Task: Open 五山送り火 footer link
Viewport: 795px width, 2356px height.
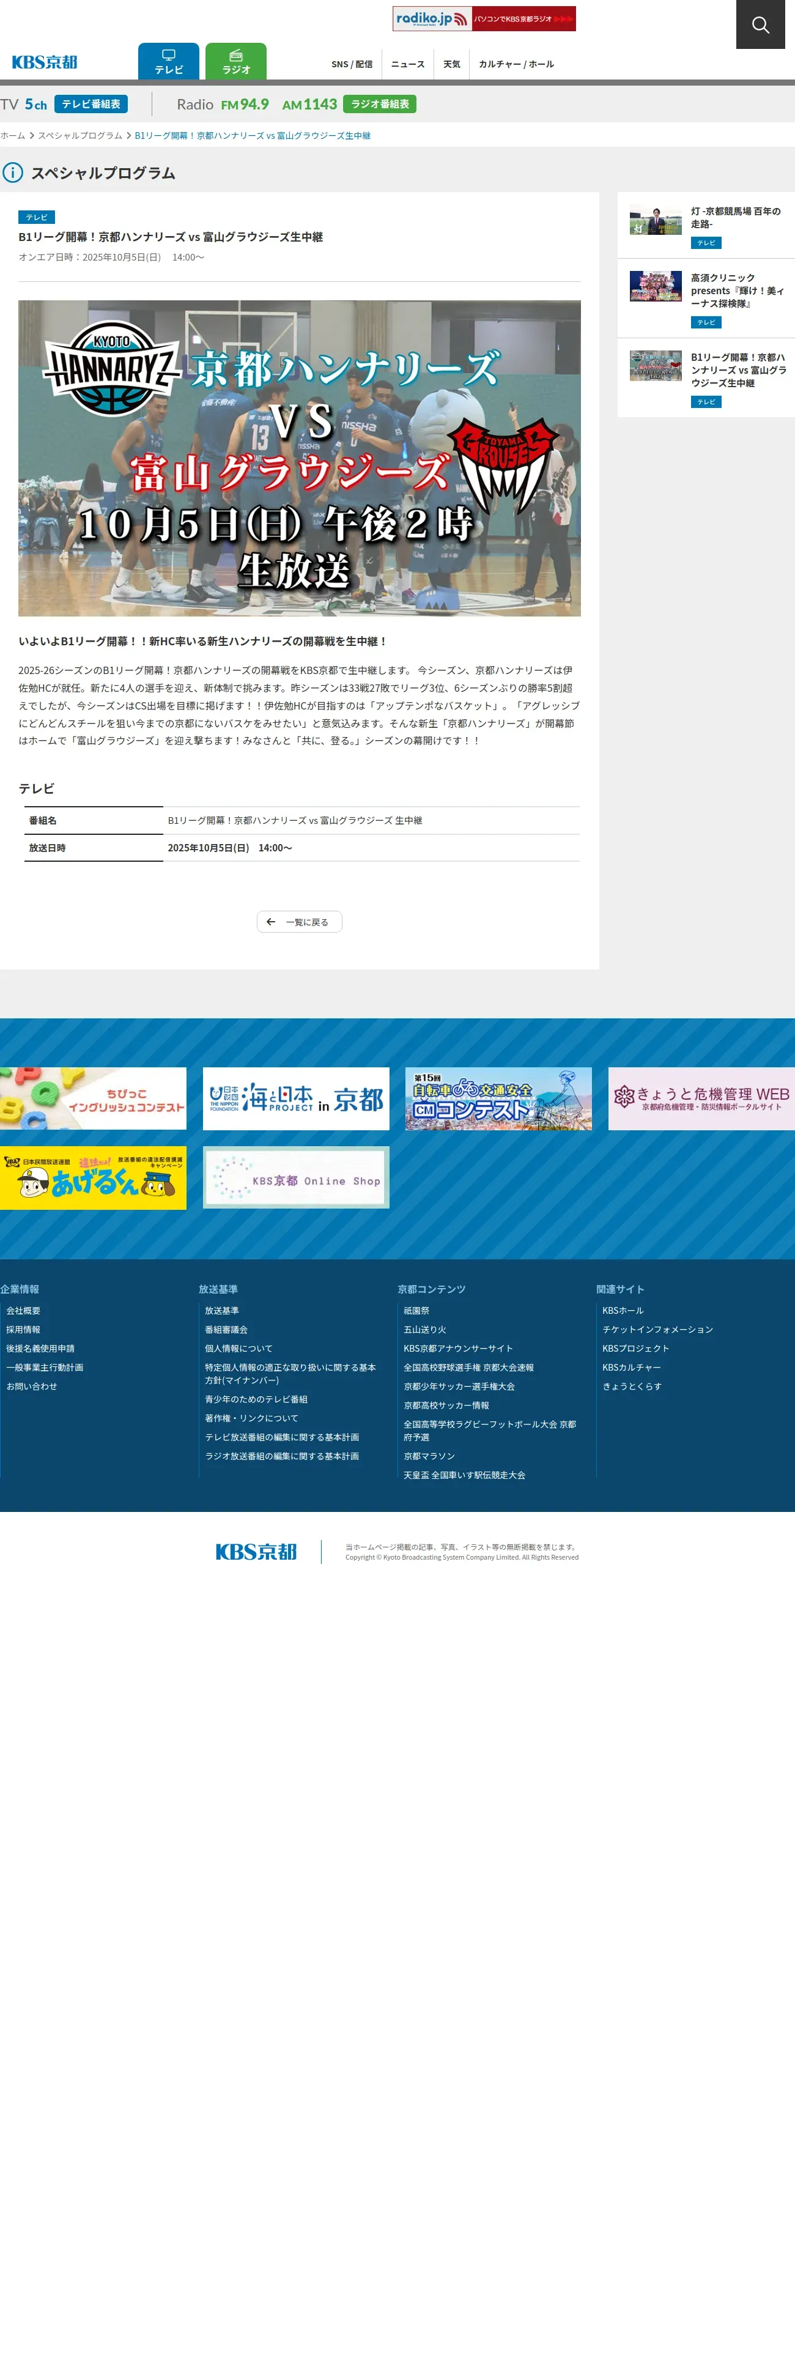Action: point(424,1330)
